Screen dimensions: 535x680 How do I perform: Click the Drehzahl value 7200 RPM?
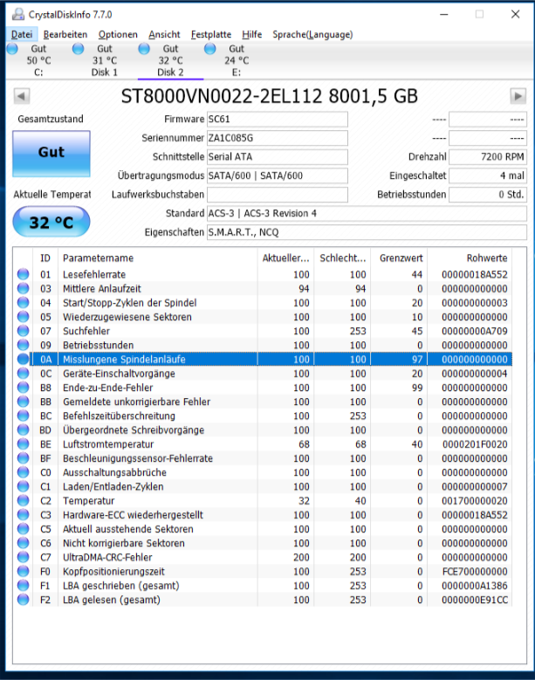coord(488,156)
